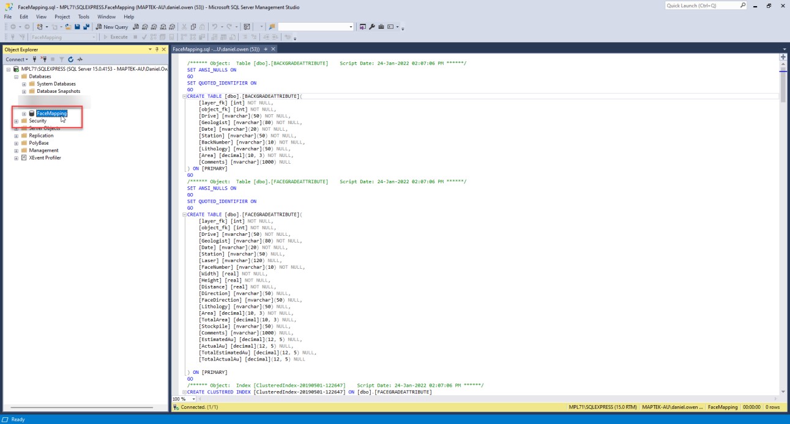Open the Tools menu
Viewport: 790px width, 424px height.
click(83, 16)
